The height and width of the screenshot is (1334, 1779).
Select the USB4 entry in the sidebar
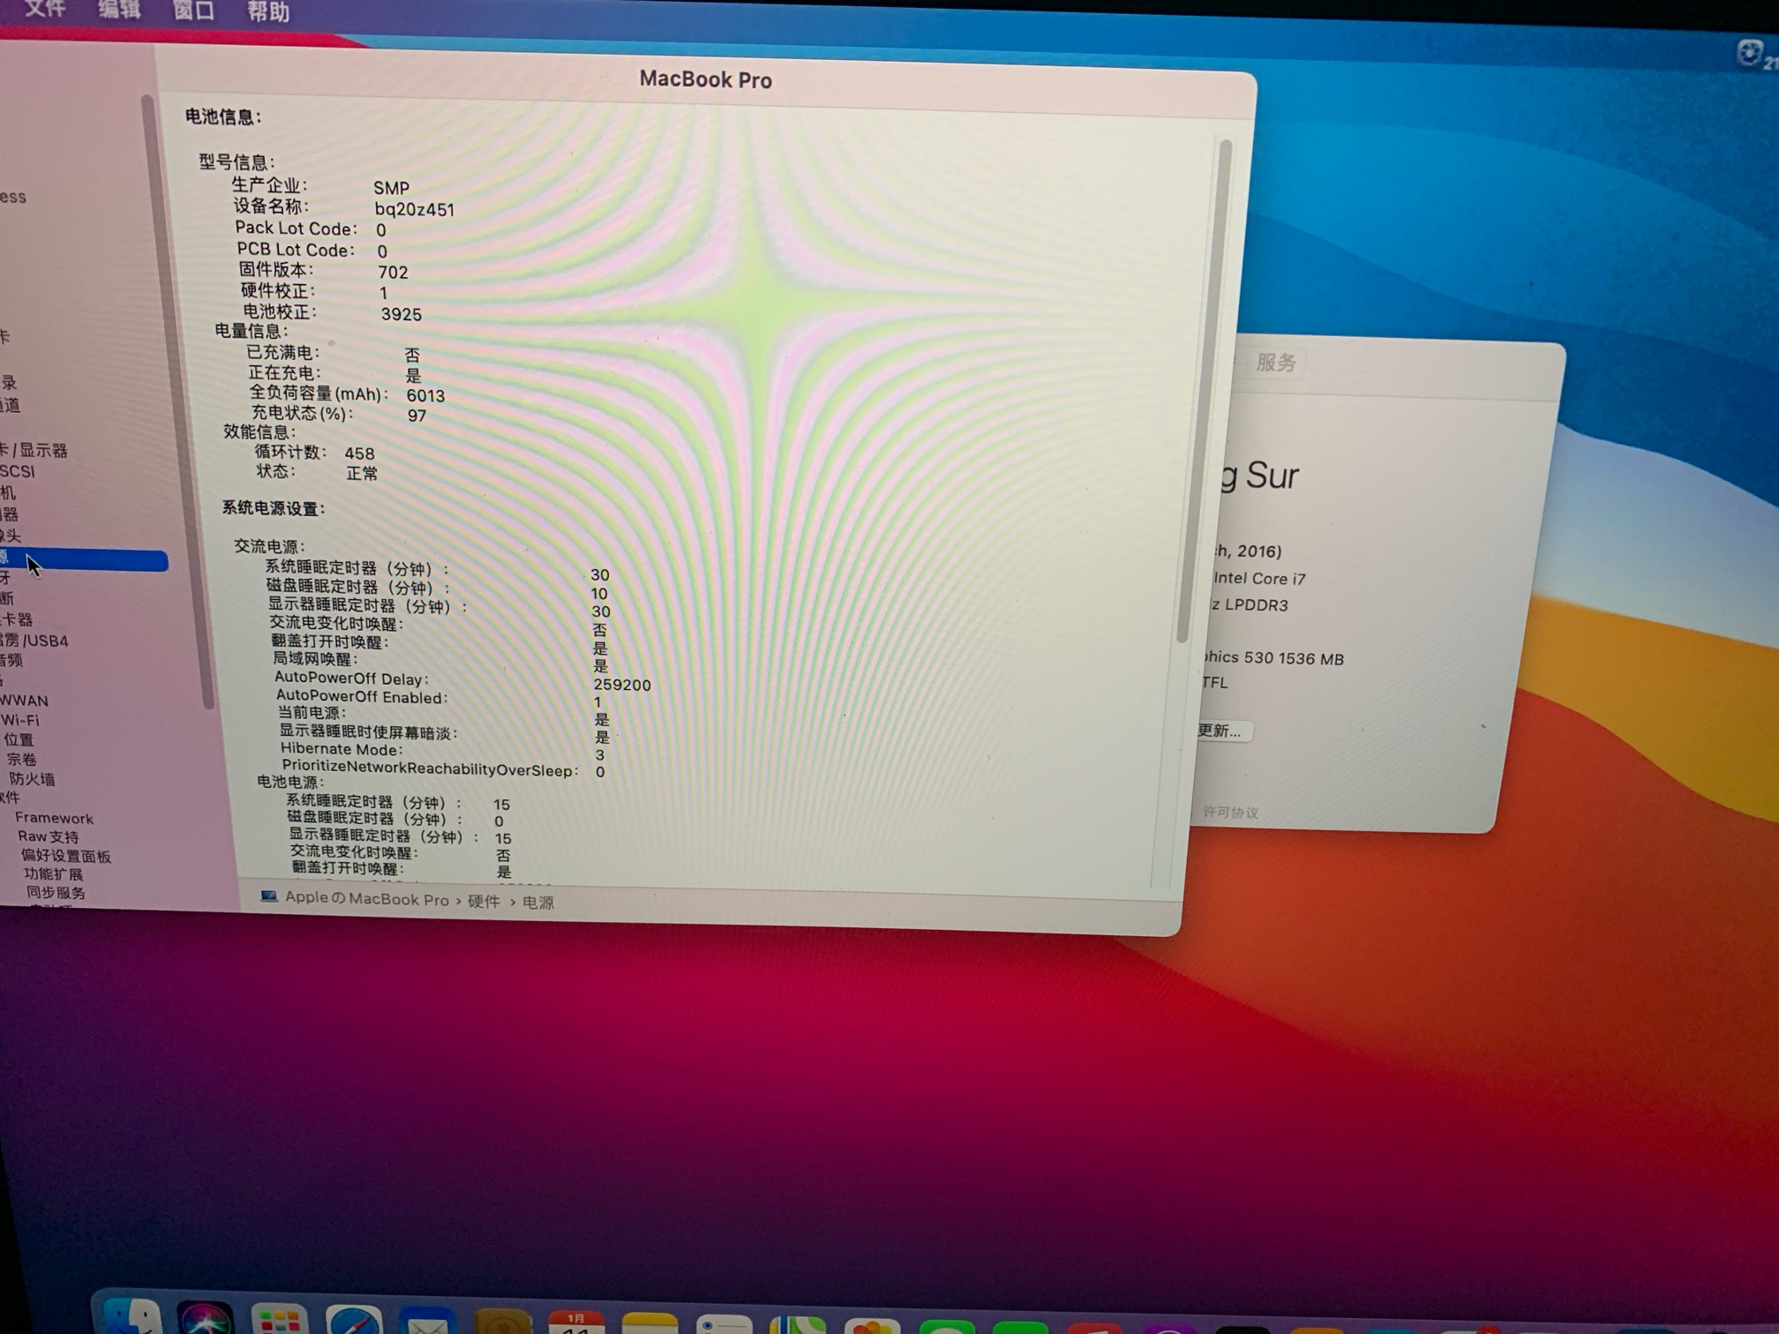pyautogui.click(x=34, y=641)
